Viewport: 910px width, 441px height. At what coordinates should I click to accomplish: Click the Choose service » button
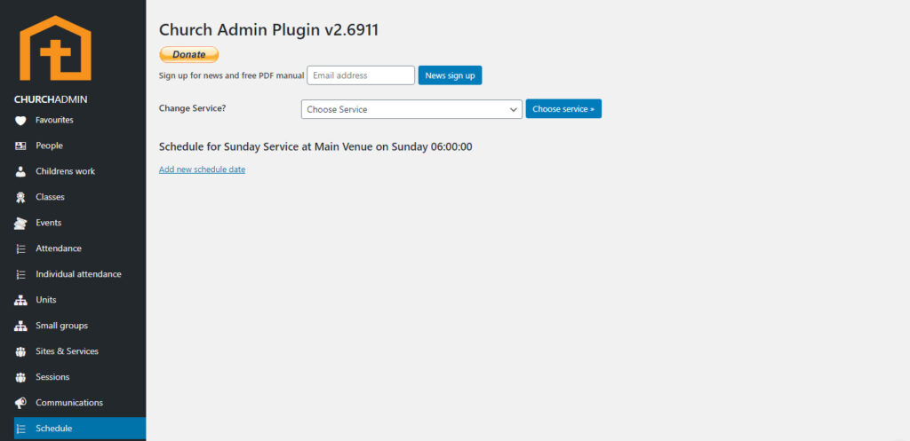coord(563,109)
